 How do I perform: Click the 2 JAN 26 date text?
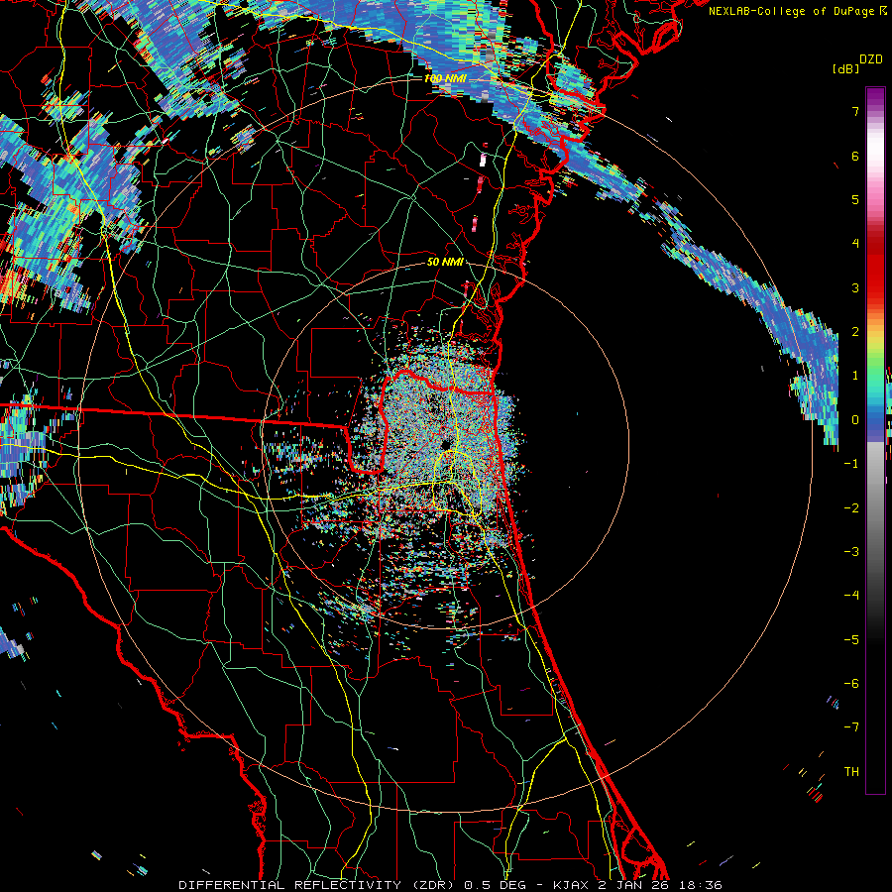633,885
